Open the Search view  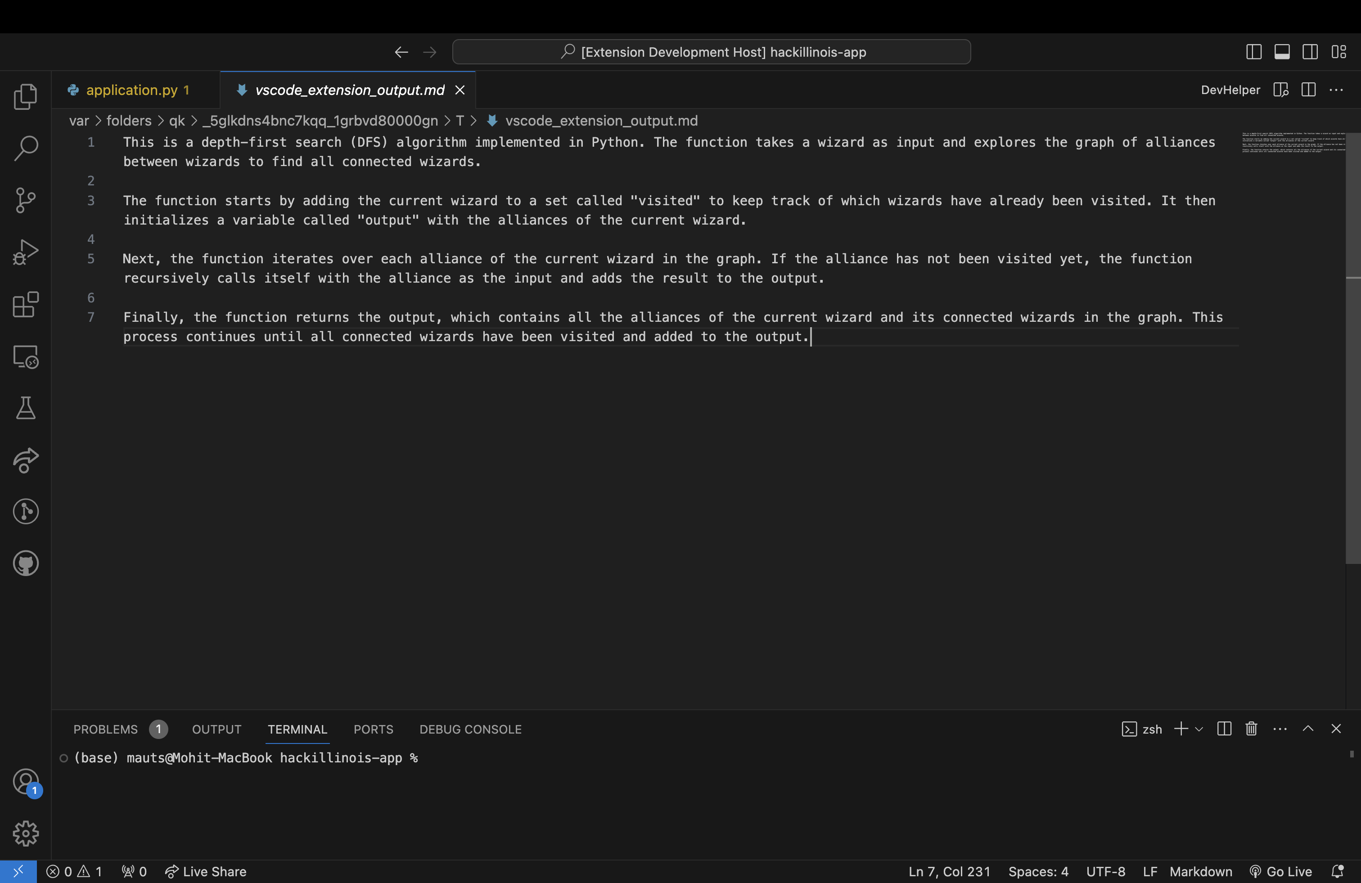[26, 148]
